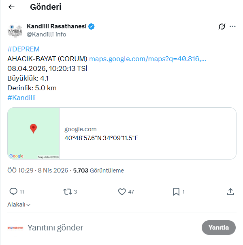Bookmark this post
243x245 pixels.
pyautogui.click(x=176, y=192)
